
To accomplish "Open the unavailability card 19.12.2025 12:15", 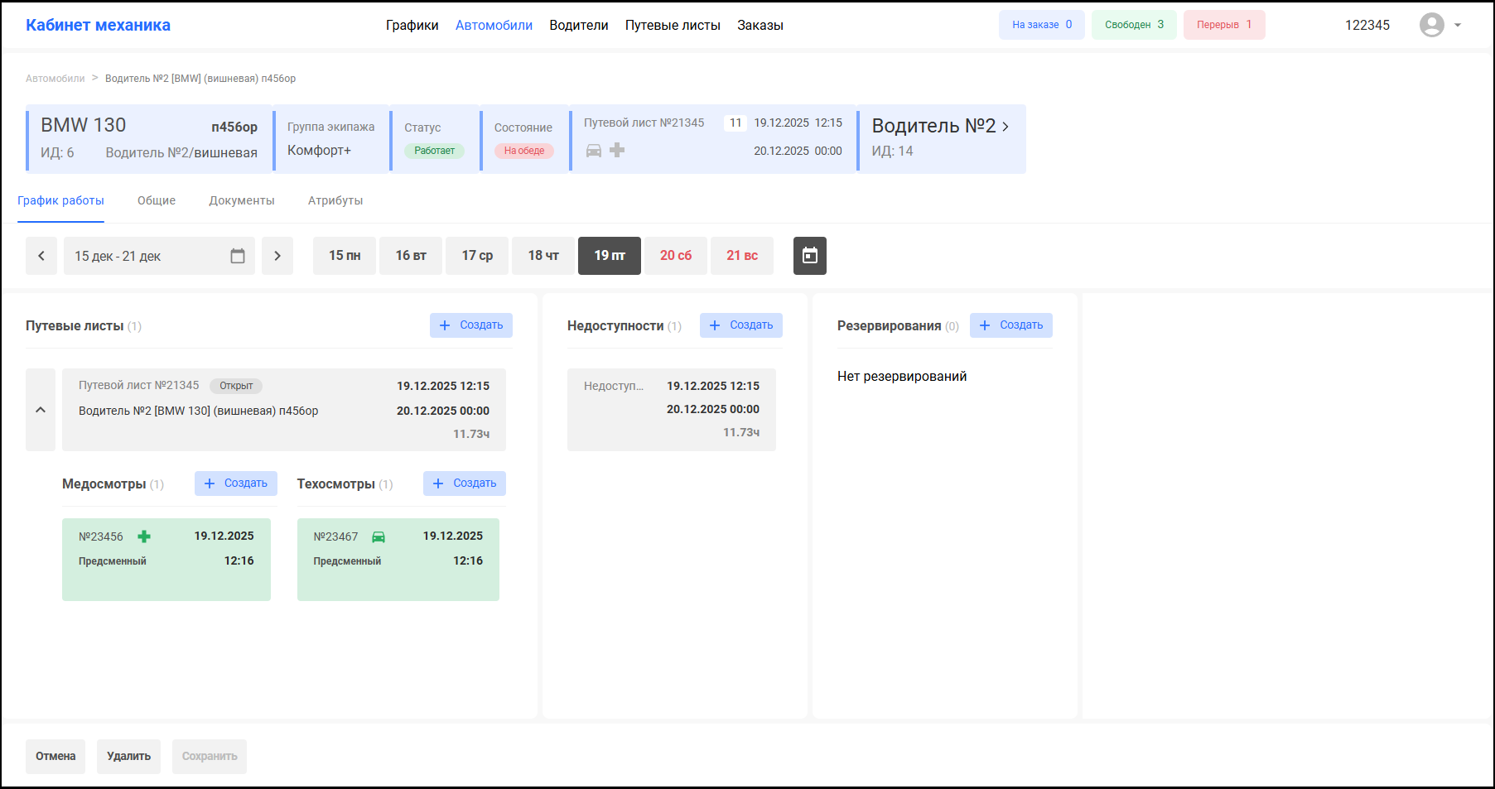I will point(671,410).
